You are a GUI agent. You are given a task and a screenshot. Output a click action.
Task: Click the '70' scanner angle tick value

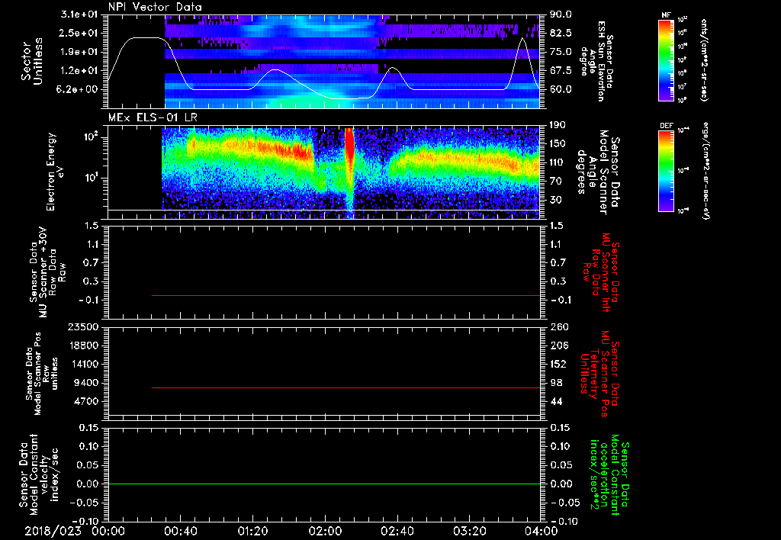point(555,181)
